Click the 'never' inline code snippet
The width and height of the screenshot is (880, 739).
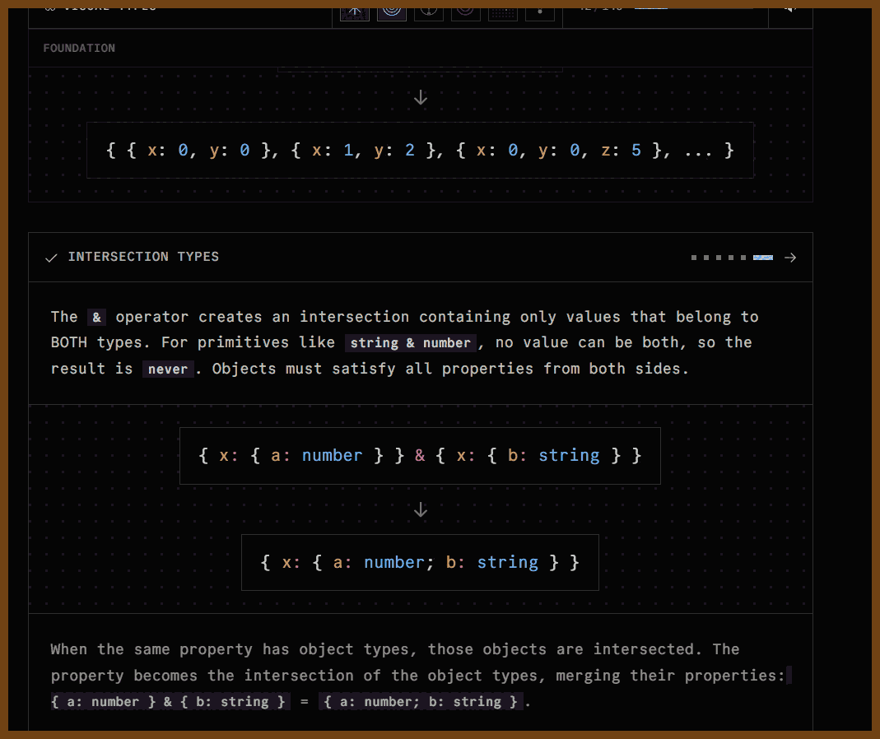tap(168, 369)
